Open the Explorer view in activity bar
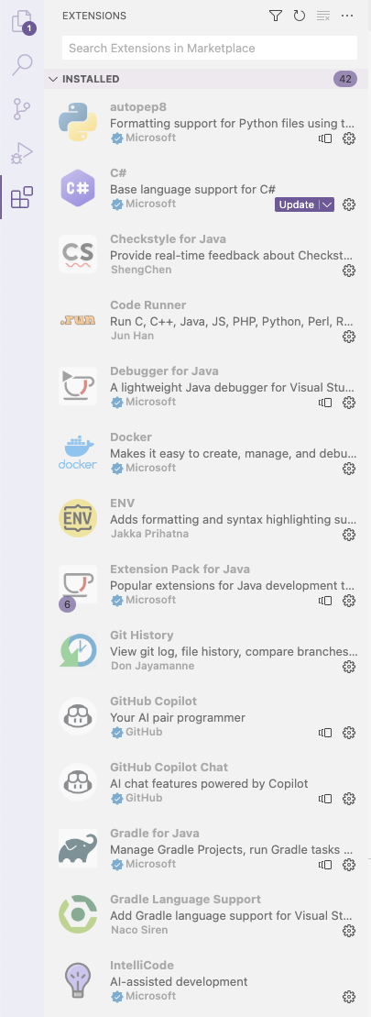The image size is (371, 1017). [x=22, y=21]
